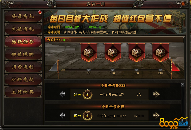The image size is (191, 130).
Task: Open the 120-point treasure chest reward
Action: pos(113,53)
